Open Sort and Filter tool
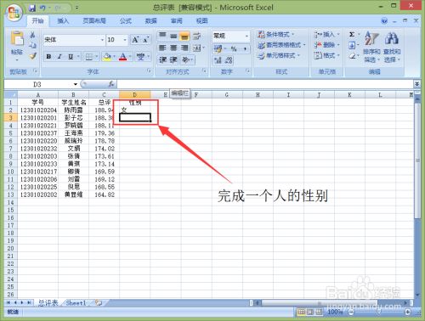Viewport: 425px width, 321px height. 371,47
